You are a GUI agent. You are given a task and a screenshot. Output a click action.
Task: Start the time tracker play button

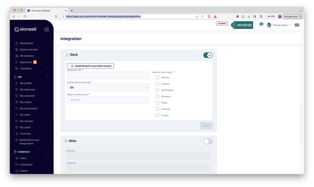click(x=234, y=25)
